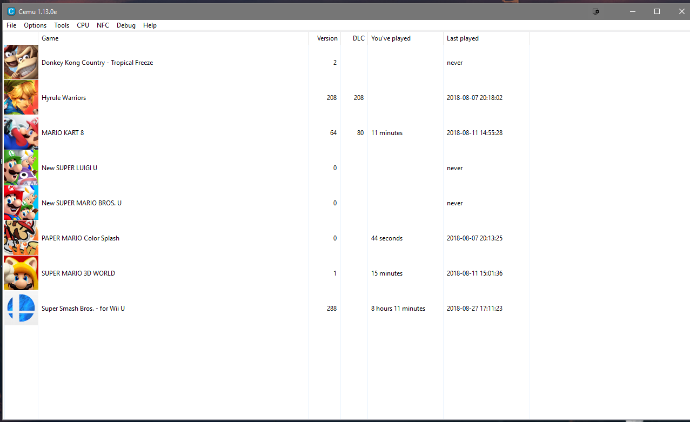690x422 pixels.
Task: Click last played 2018-08-11 15:01:36
Action: coord(475,273)
